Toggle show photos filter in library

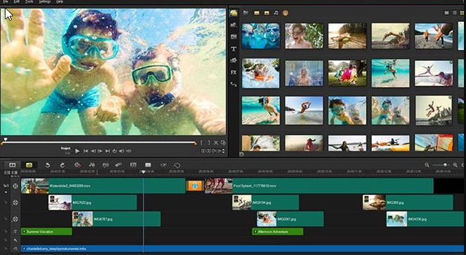(x=267, y=13)
